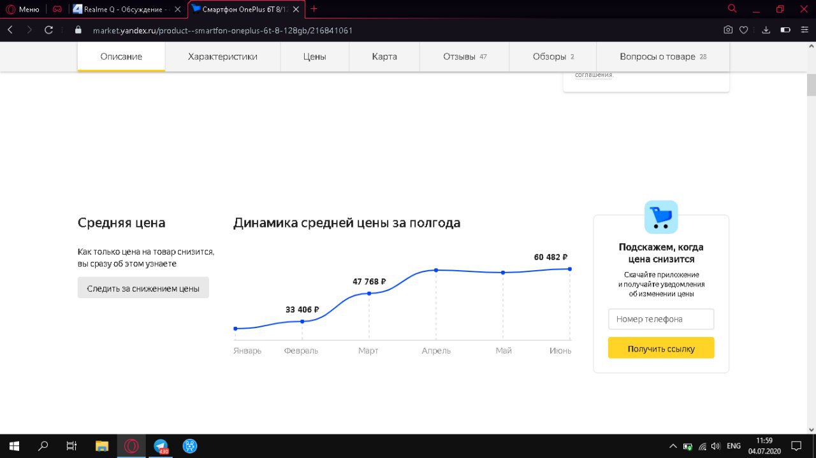Image resolution: width=816 pixels, height=458 pixels.
Task: Click the Средняя цена heading
Action: tap(122, 223)
